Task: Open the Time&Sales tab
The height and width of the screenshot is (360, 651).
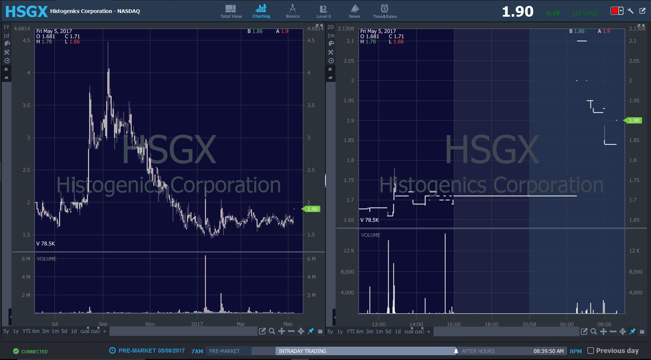Action: (385, 11)
